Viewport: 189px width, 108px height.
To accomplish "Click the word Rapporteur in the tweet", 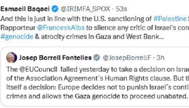I will click(18, 28).
